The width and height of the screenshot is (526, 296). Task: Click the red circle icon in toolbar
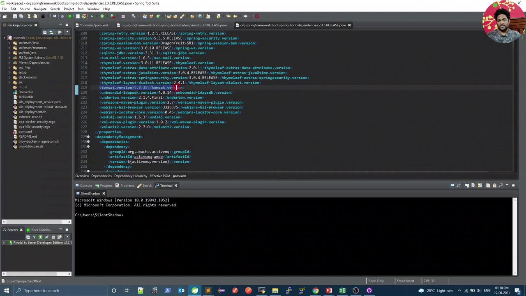257,16
